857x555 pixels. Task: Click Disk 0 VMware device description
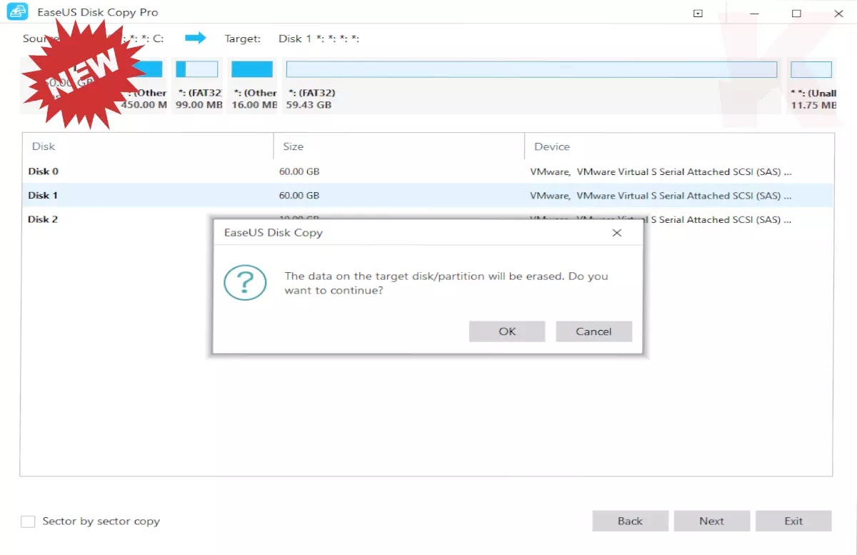[661, 171]
